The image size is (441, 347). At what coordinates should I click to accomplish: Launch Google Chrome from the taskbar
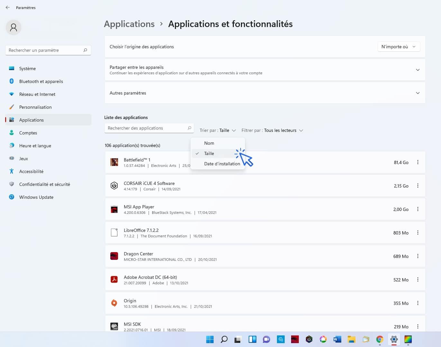(380, 339)
